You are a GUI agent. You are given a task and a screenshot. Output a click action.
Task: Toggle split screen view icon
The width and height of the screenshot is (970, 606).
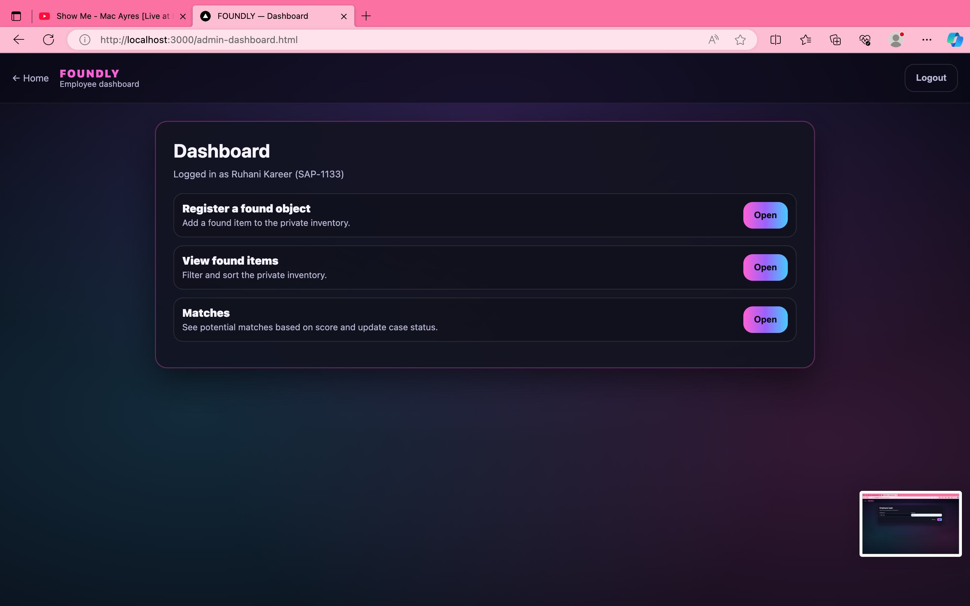tap(775, 40)
